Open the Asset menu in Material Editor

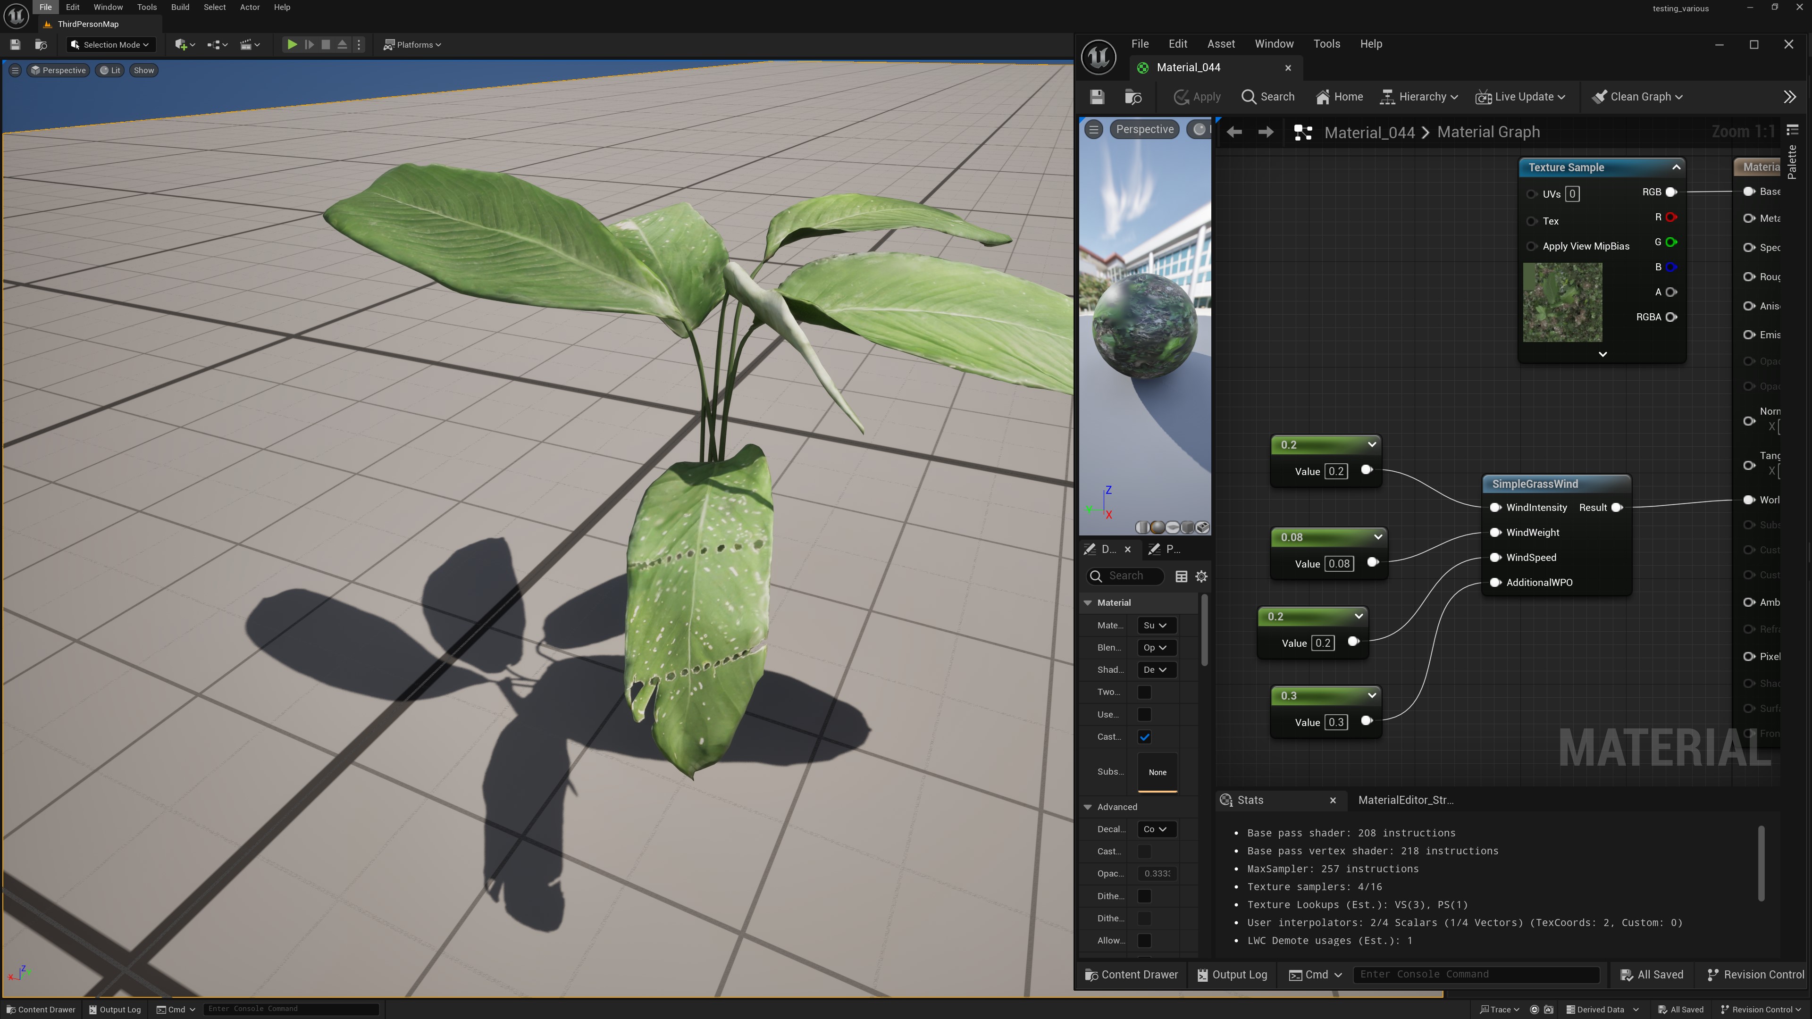(x=1220, y=43)
